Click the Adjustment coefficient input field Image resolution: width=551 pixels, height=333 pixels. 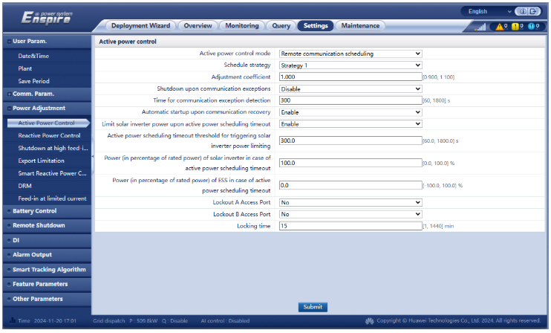351,77
